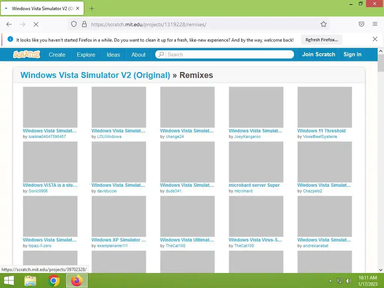Image resolution: width=384 pixels, height=288 pixels.
Task: Go back to the previous page
Action: click(x=9, y=24)
